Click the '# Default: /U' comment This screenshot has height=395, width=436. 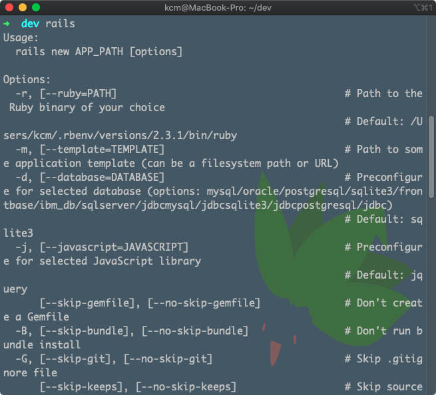point(383,122)
